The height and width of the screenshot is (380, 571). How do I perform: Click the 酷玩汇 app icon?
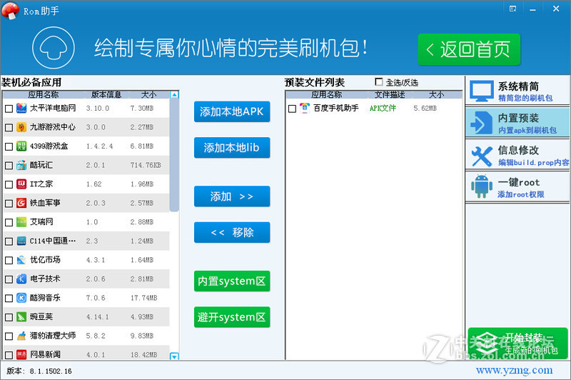click(x=21, y=165)
